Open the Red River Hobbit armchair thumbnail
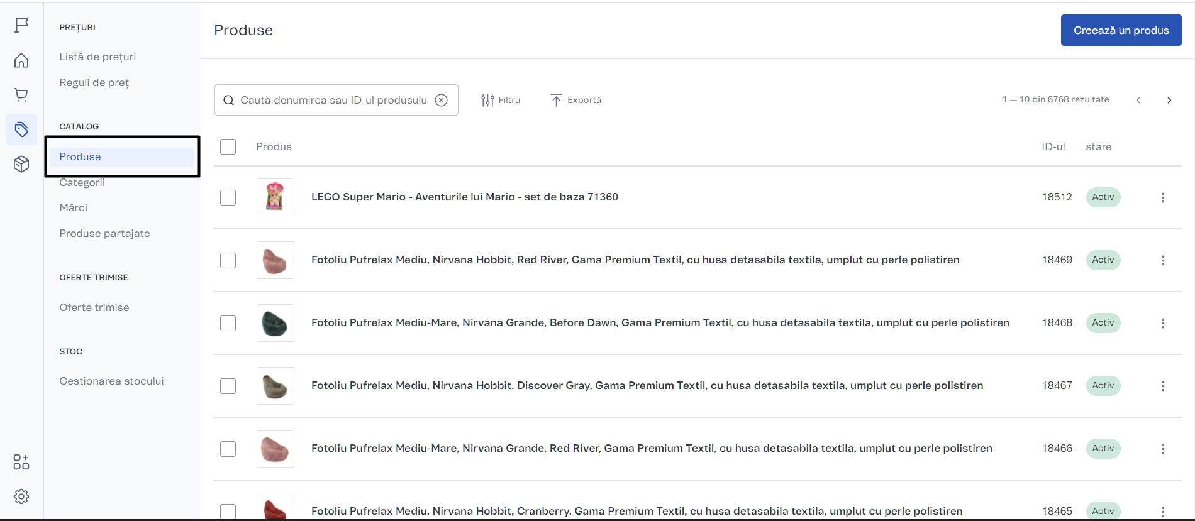The width and height of the screenshot is (1195, 521). [x=275, y=260]
